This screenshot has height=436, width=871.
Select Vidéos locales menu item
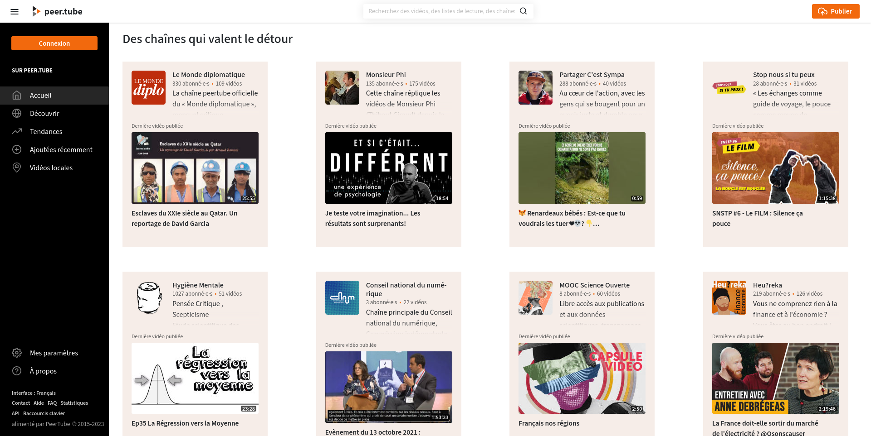[x=54, y=168]
